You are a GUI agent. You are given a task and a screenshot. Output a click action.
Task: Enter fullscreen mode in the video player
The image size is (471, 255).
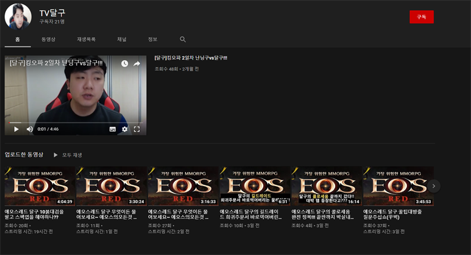pos(137,129)
